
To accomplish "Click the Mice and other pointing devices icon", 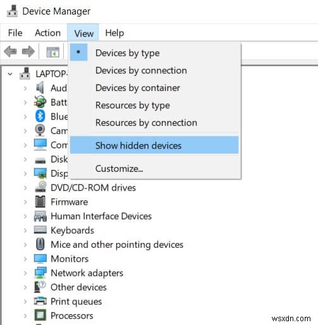I will (x=40, y=244).
